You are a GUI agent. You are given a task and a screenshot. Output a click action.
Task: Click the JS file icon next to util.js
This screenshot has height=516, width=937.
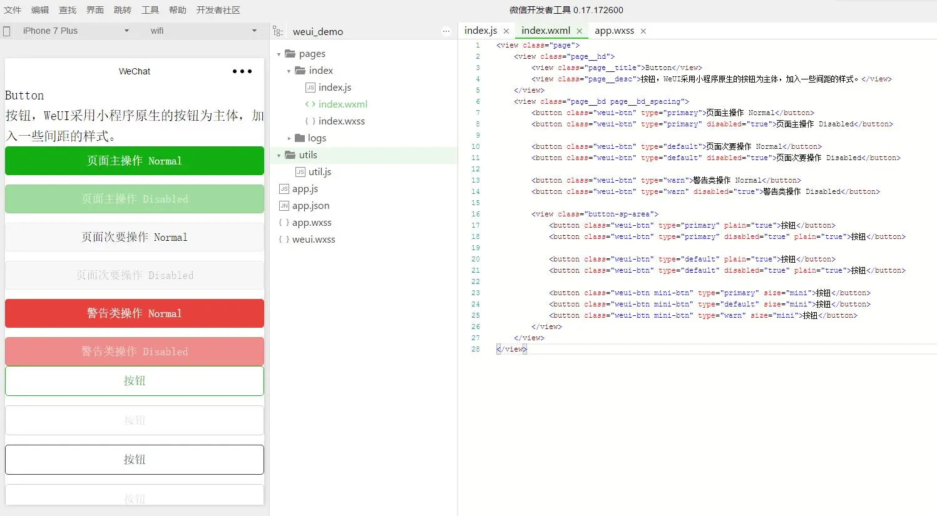click(x=300, y=172)
